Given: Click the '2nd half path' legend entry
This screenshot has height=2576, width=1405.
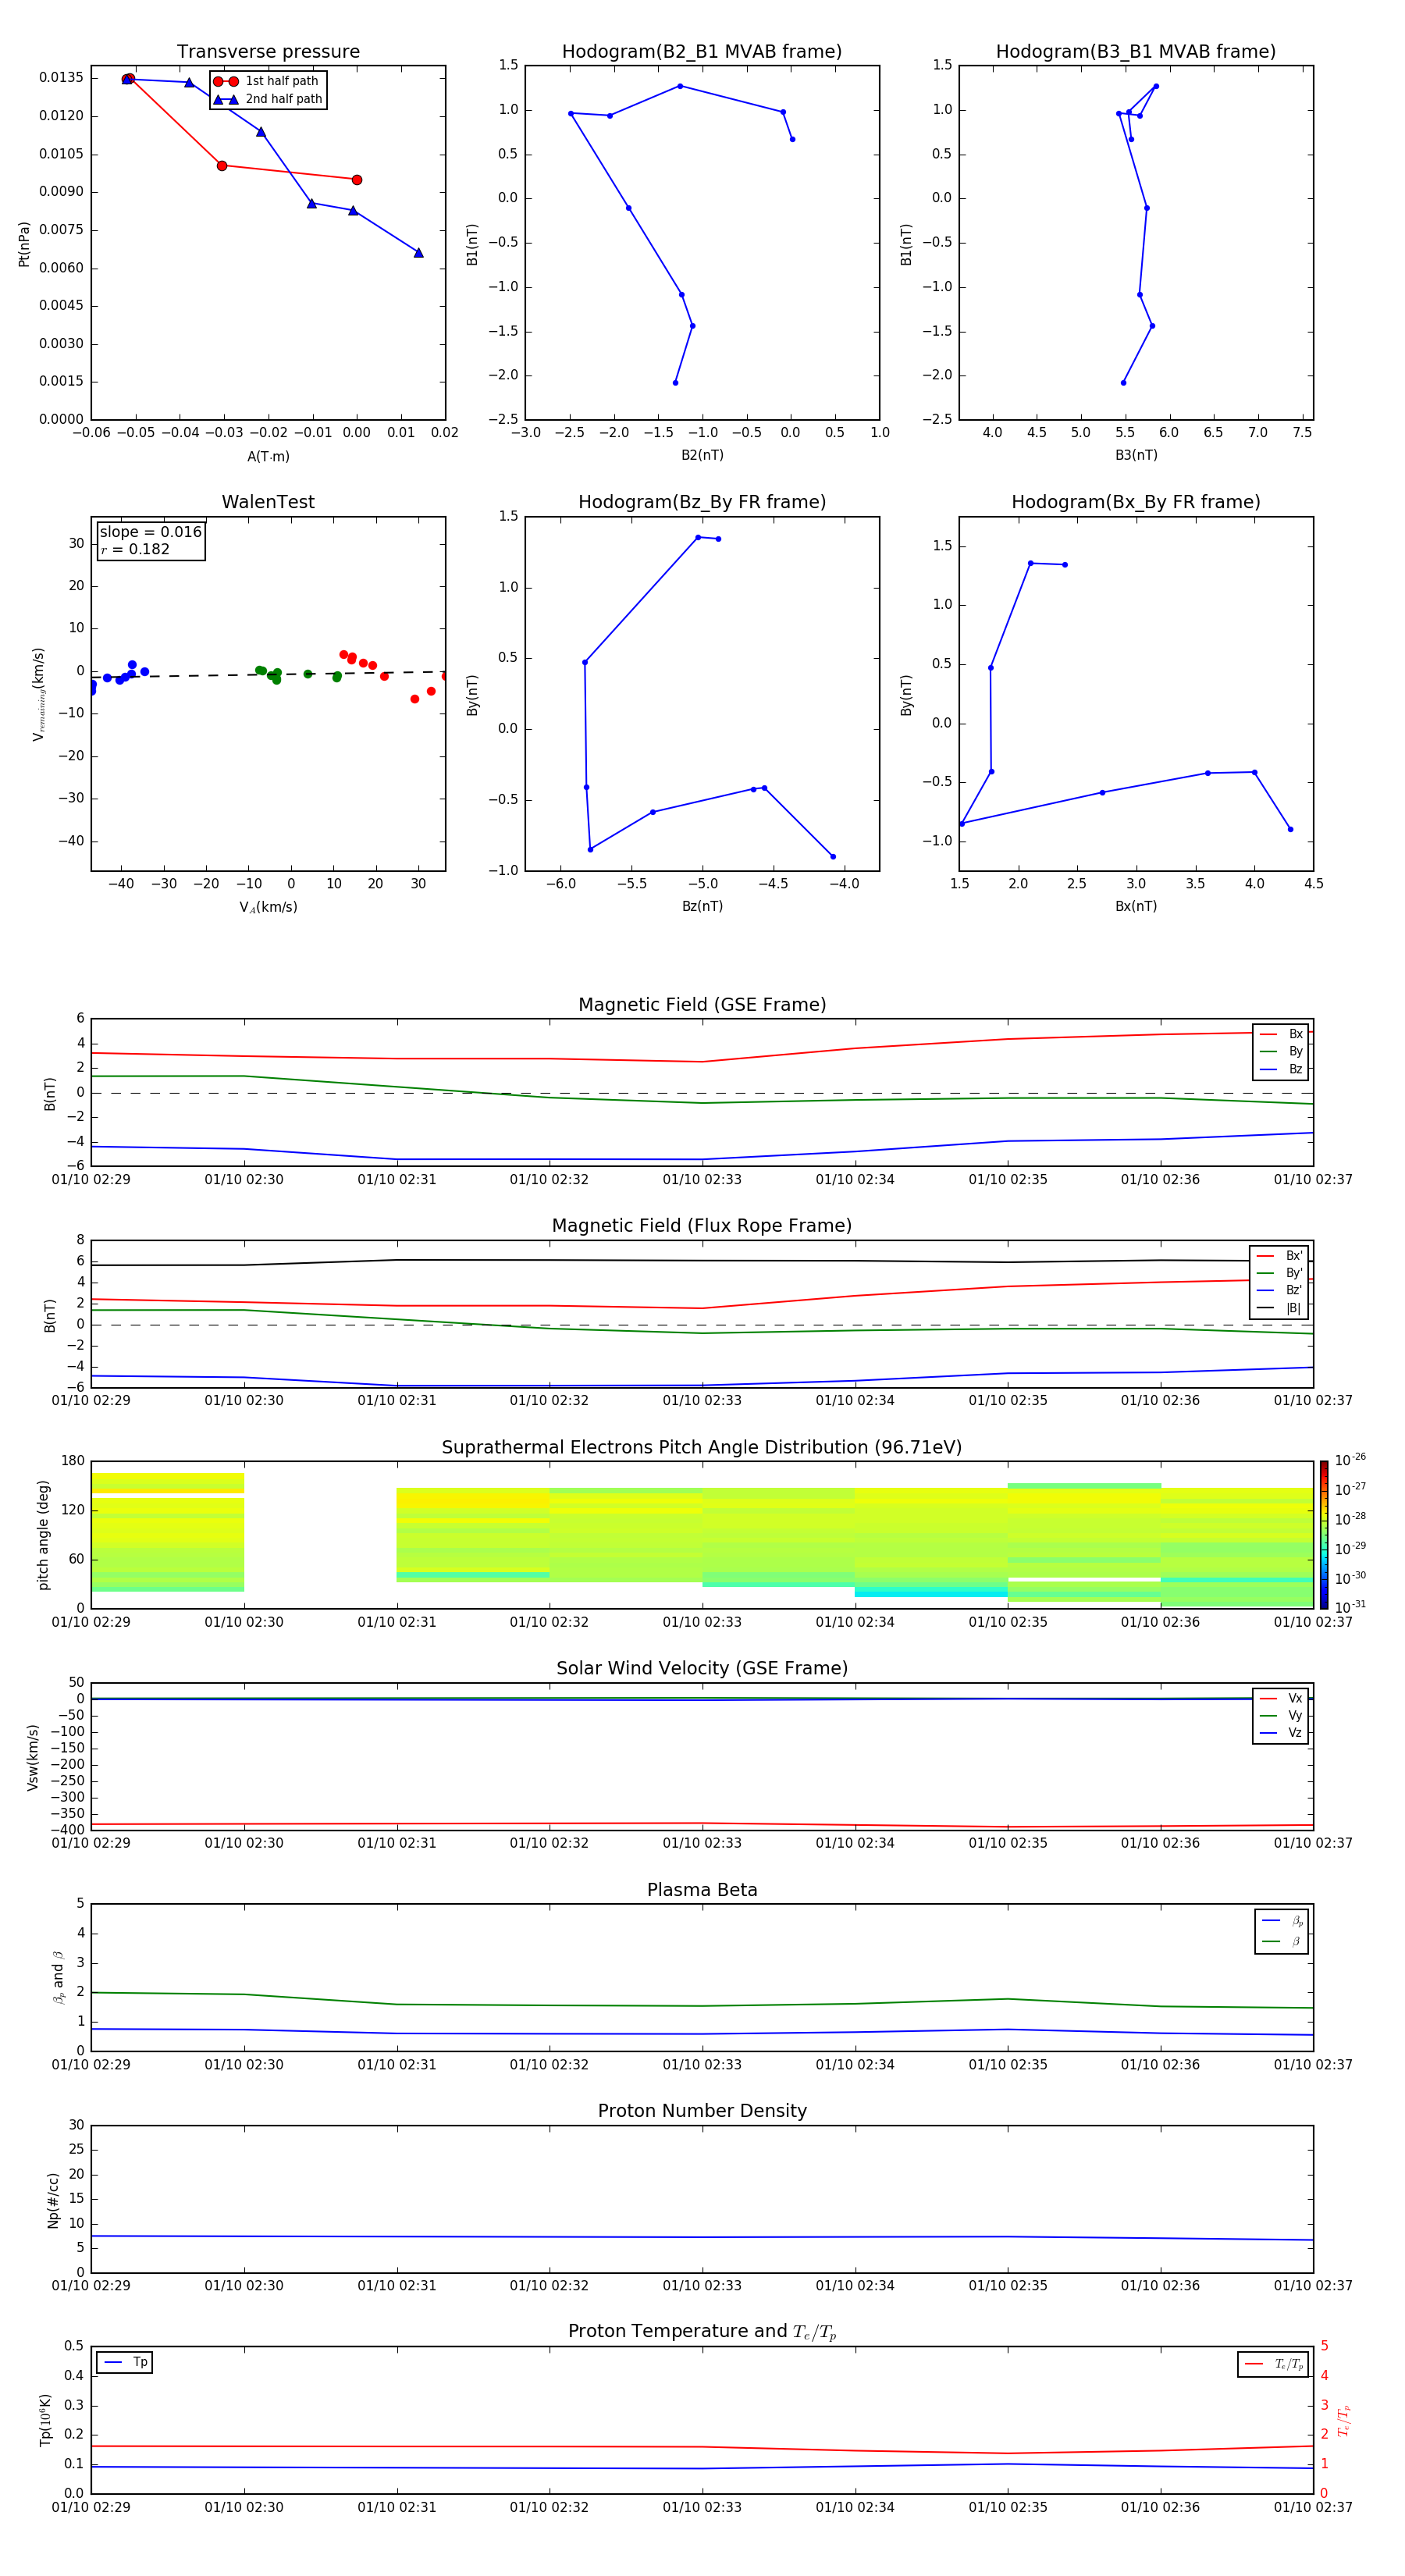Looking at the screenshot, I should 268,99.
